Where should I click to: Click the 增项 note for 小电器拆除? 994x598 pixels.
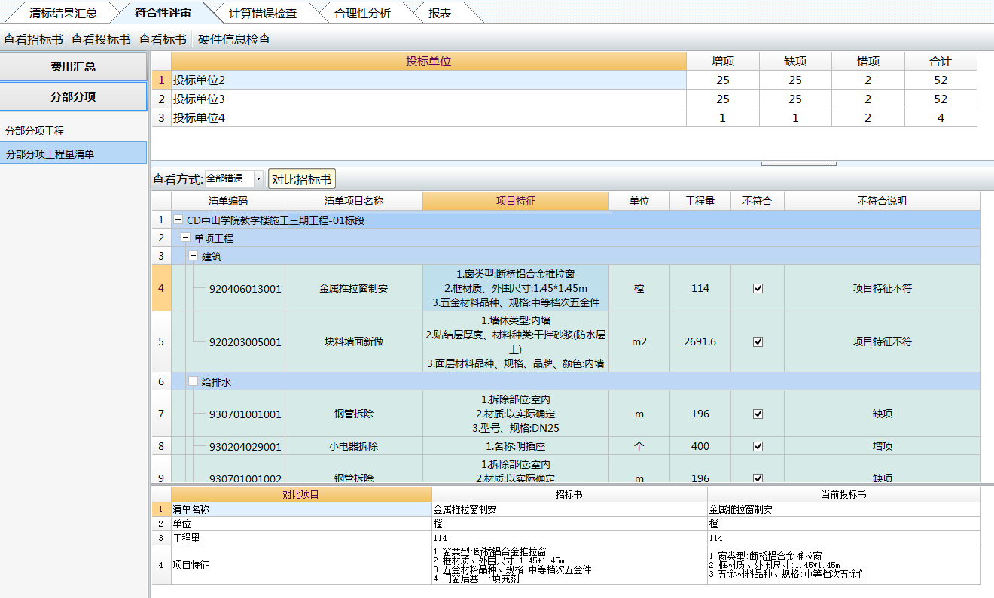pos(882,446)
